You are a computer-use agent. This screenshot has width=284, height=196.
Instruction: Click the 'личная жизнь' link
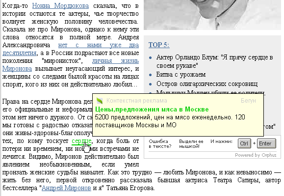116,61
